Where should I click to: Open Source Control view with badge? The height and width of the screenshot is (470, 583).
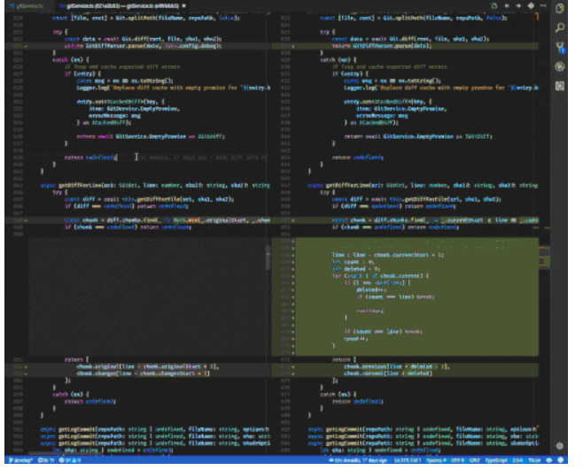(x=560, y=48)
